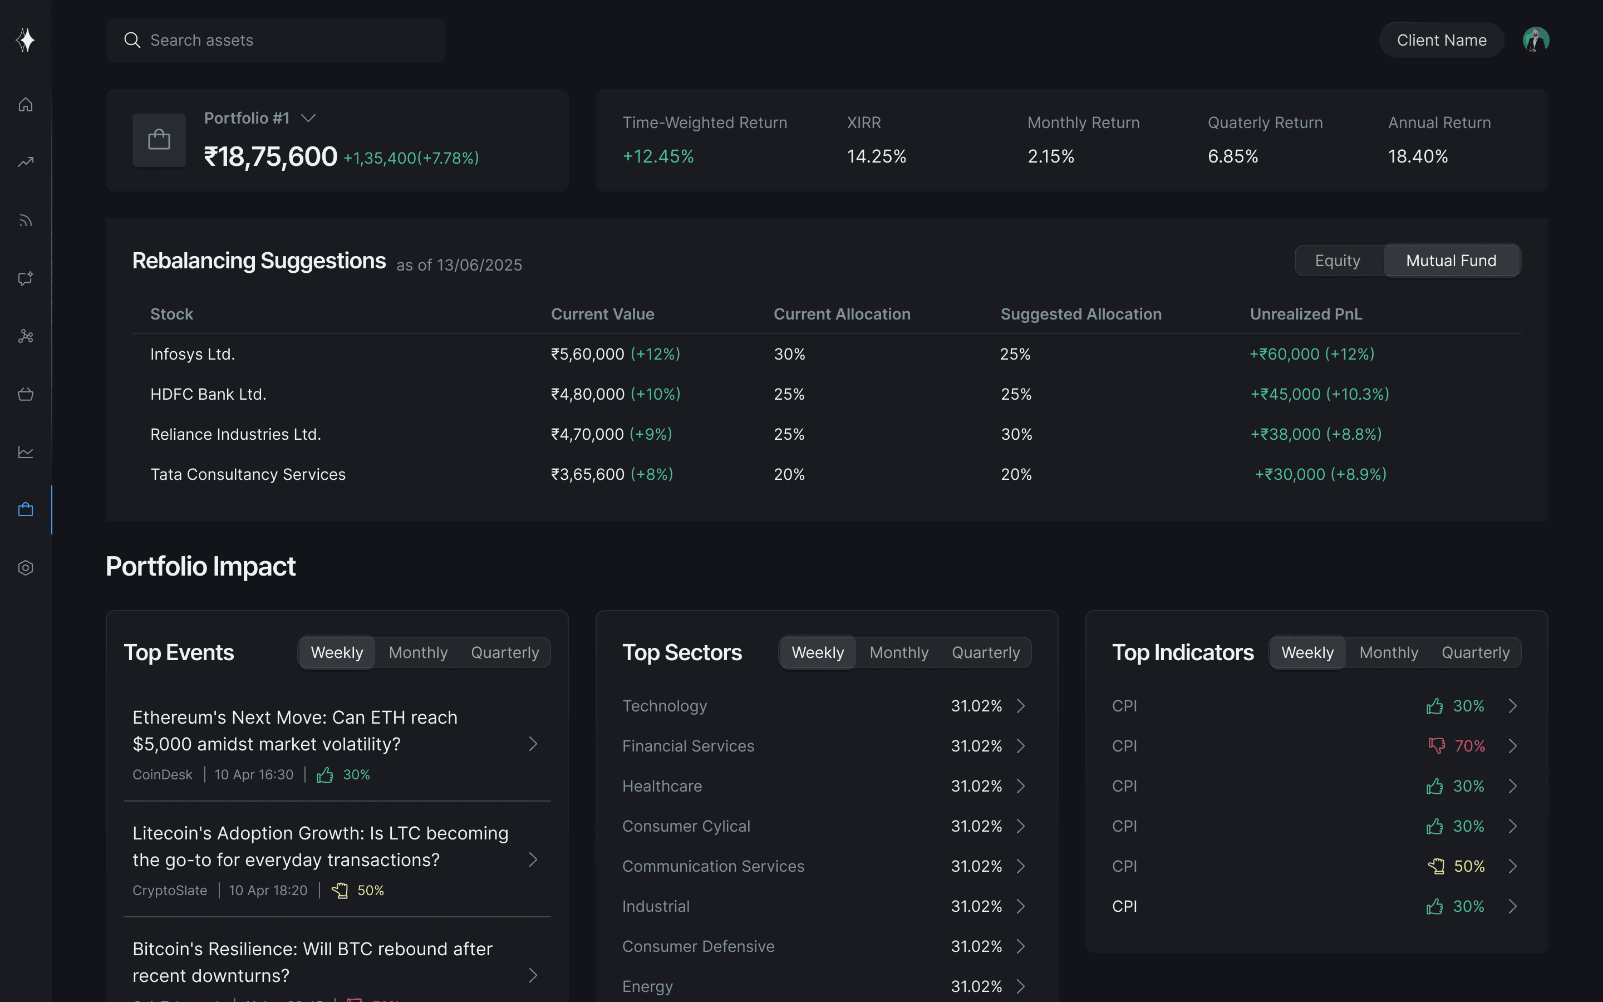The width and height of the screenshot is (1603, 1002).
Task: Open the basket icon in sidebar
Action: pos(25,394)
